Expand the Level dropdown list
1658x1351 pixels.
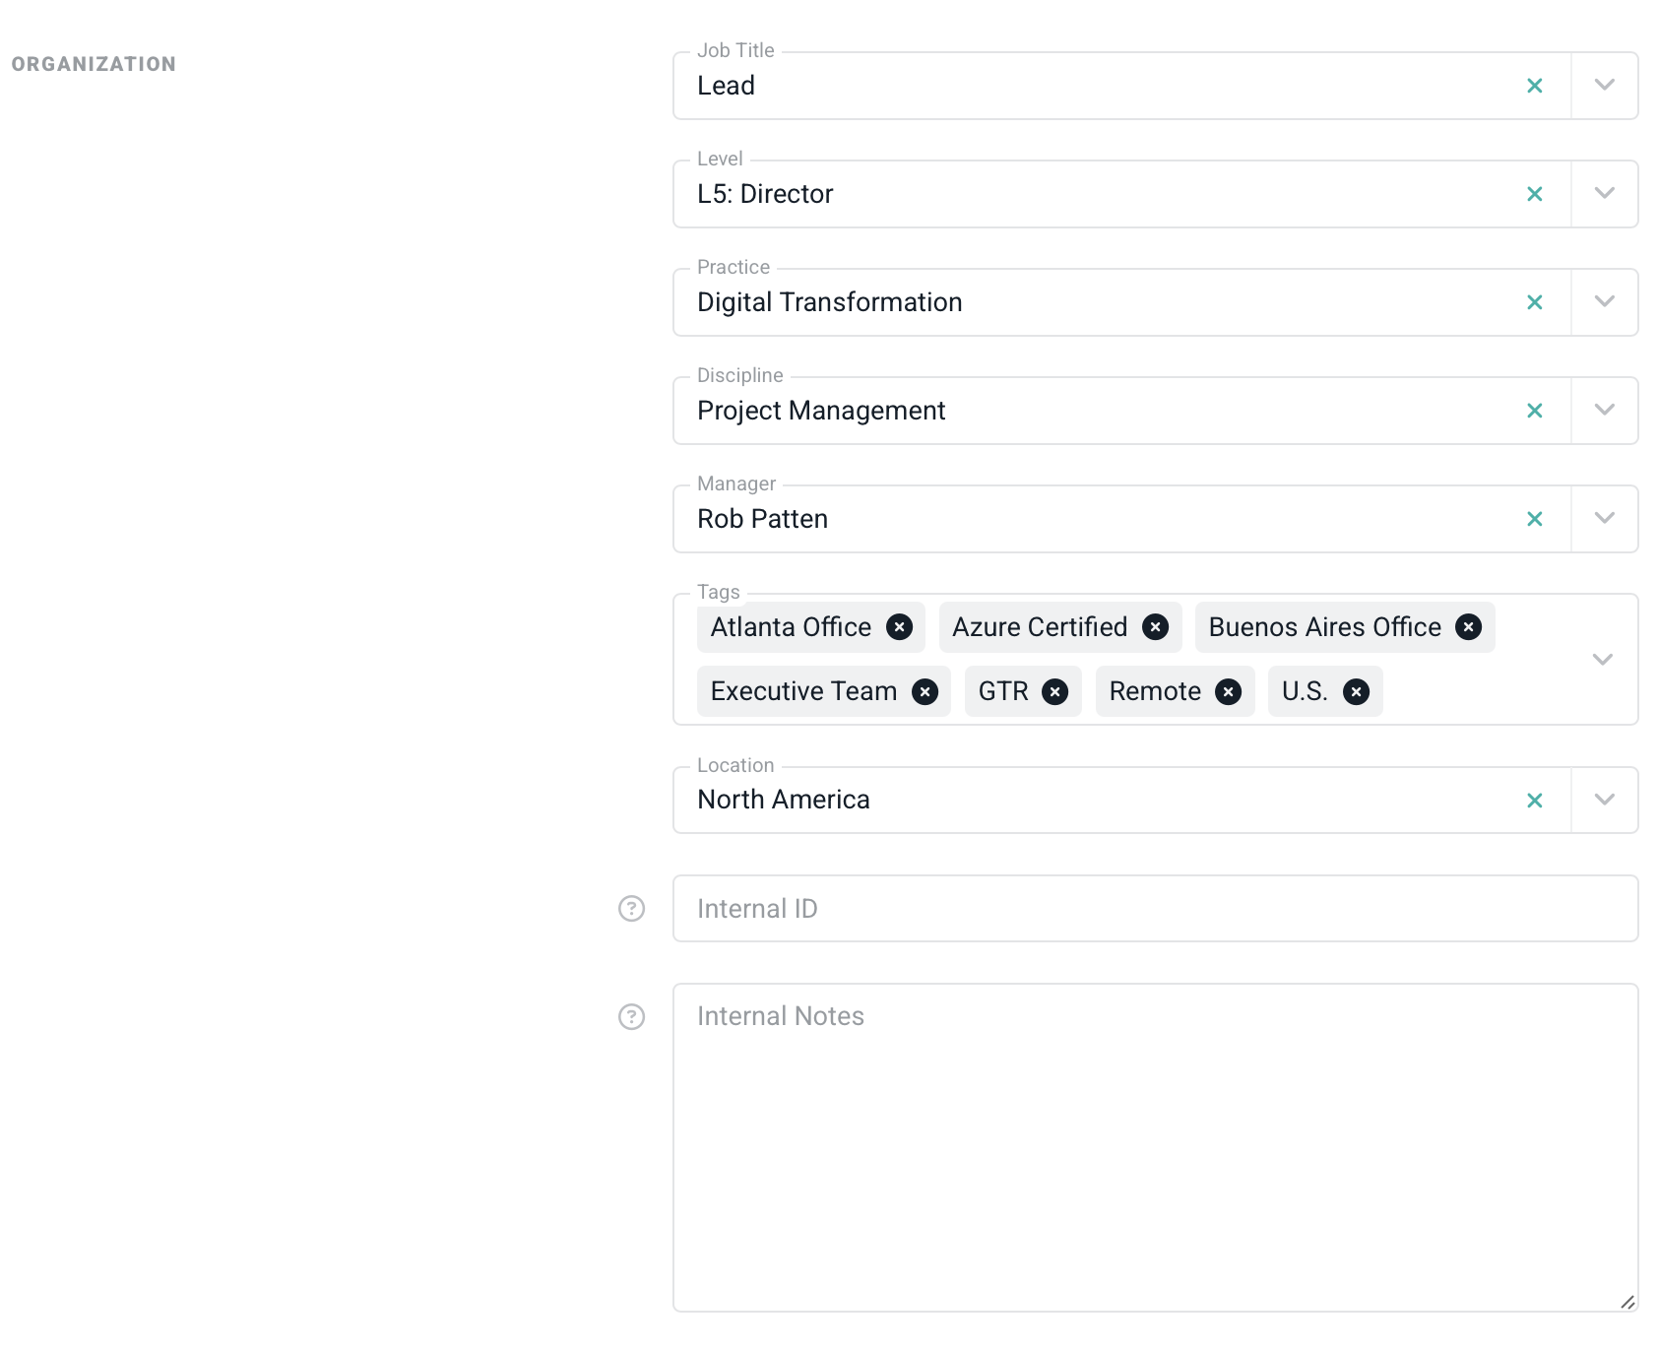[x=1604, y=194]
